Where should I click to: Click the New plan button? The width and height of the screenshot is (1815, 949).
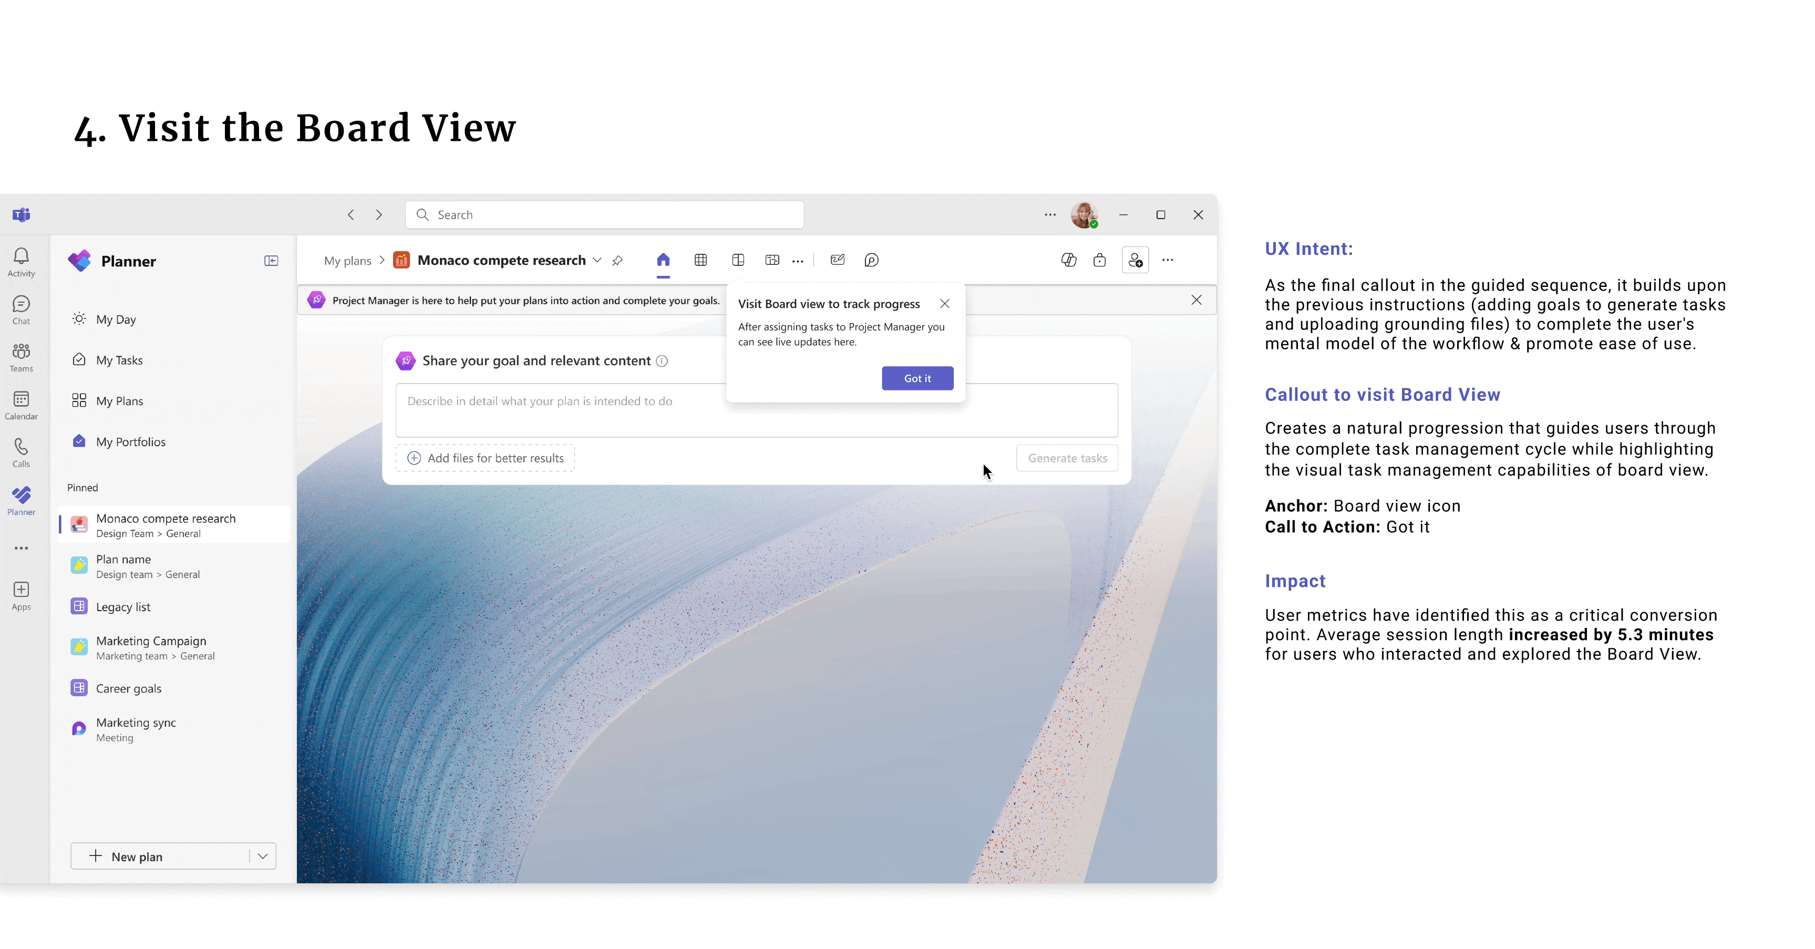tap(160, 856)
